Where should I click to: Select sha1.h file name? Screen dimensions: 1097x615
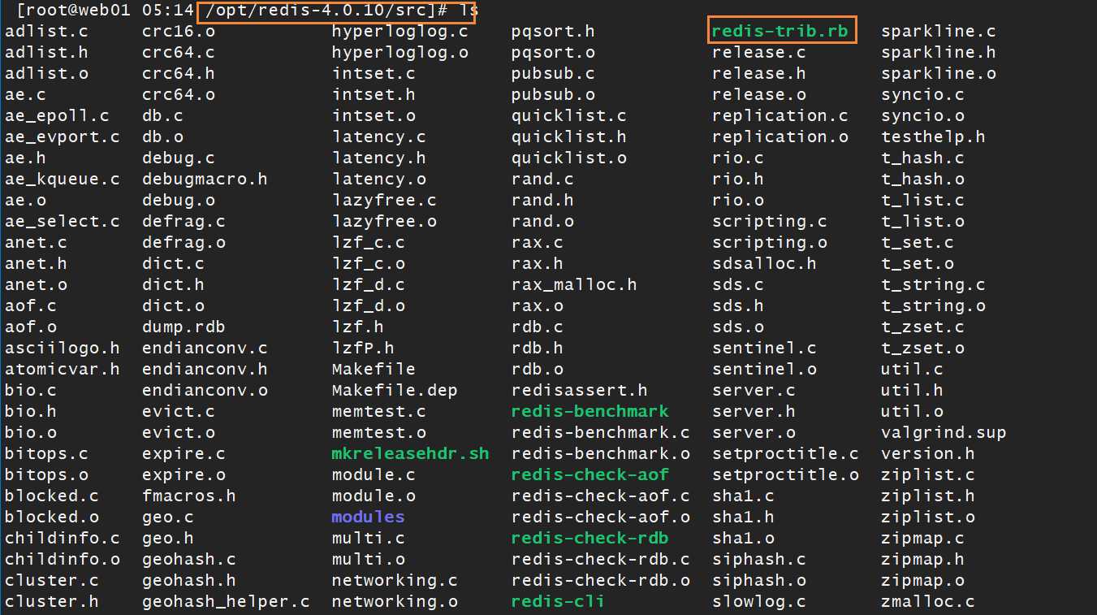click(743, 517)
